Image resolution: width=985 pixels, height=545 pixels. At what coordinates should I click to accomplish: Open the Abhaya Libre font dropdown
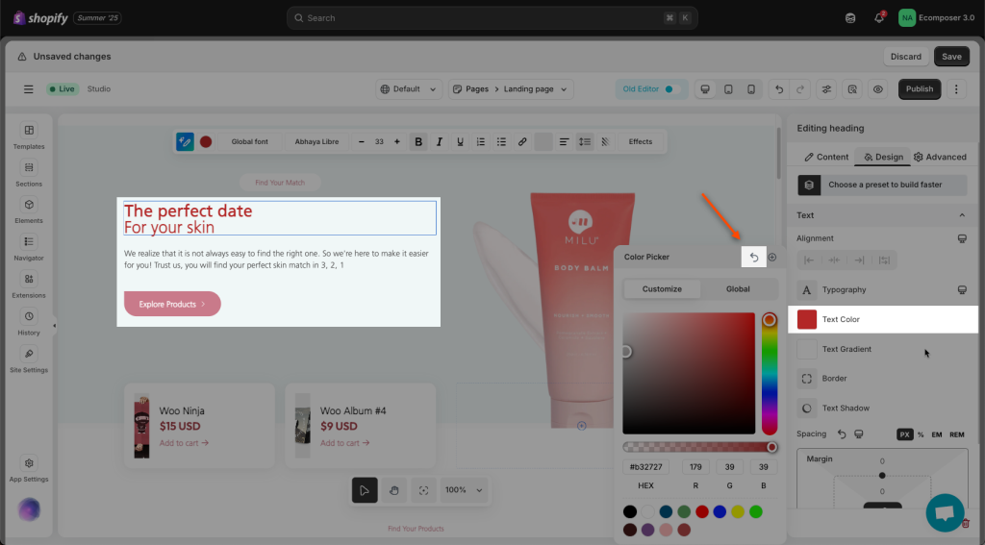(316, 142)
